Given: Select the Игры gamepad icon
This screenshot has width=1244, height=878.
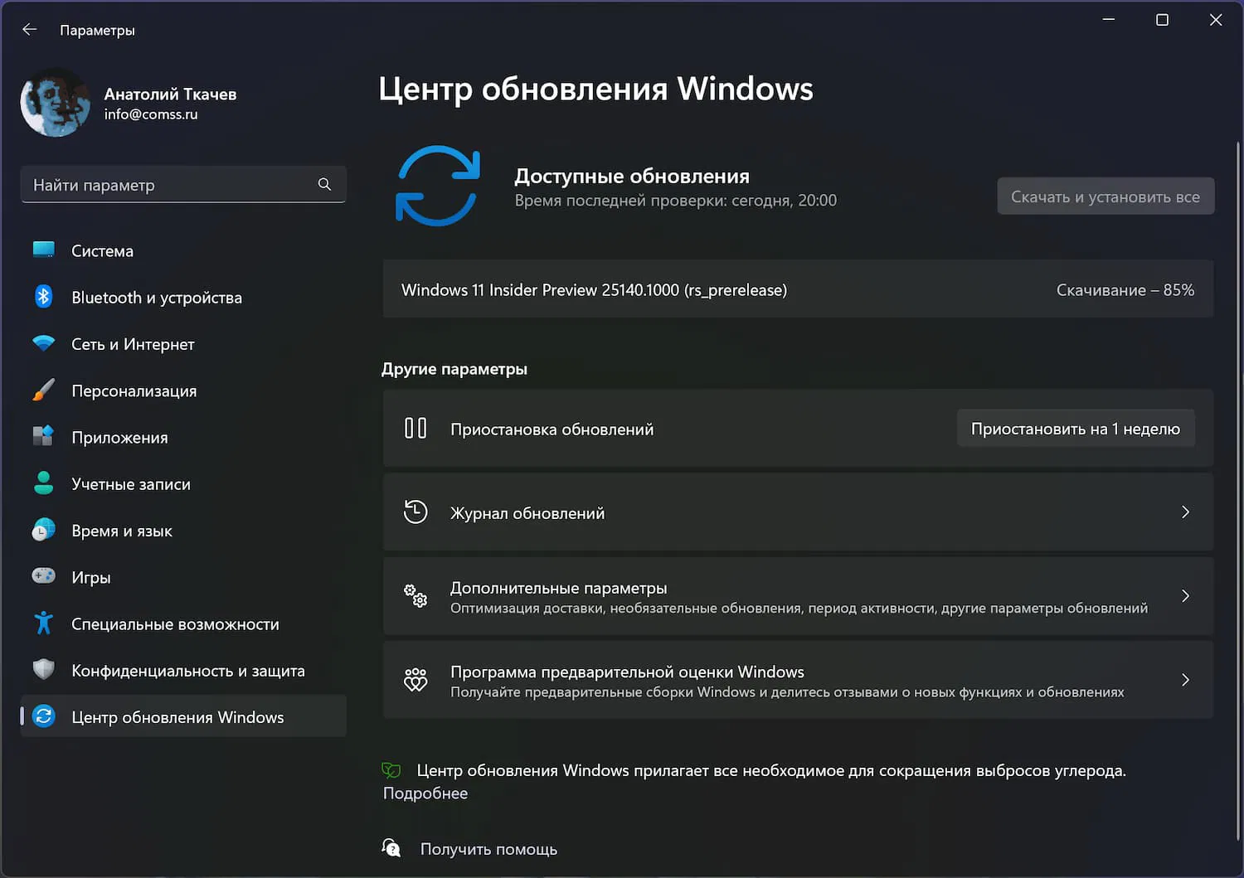Looking at the screenshot, I should (x=43, y=576).
